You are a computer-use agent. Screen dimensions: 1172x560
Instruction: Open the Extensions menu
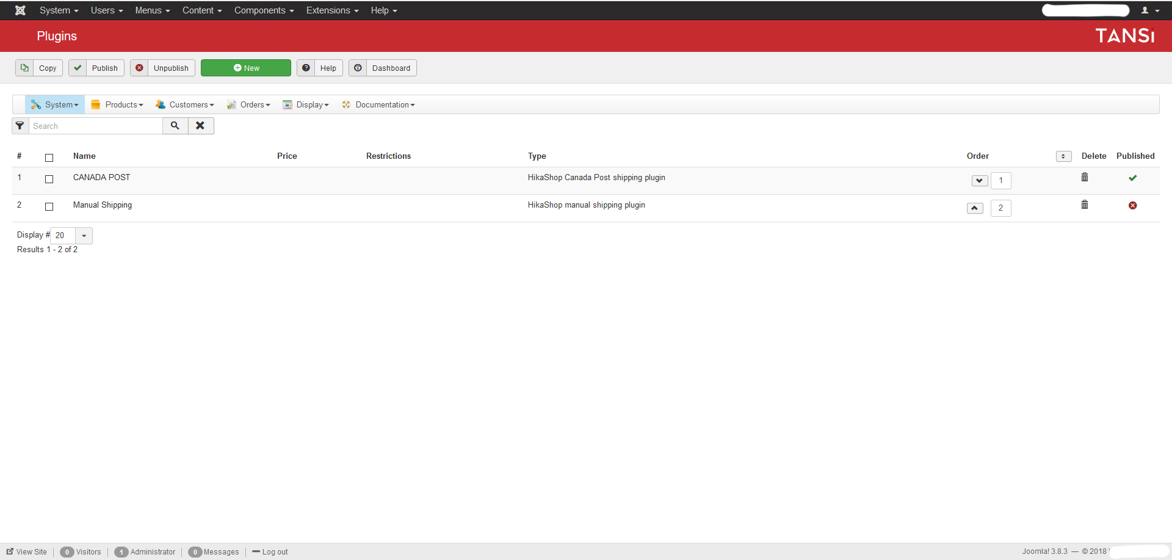[332, 10]
